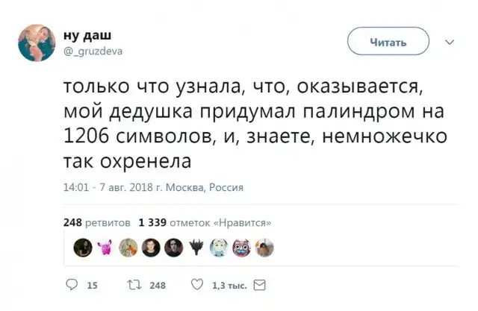Click the reply speech bubble icon
Viewport: 478px width, 311px height.
pyautogui.click(x=72, y=284)
